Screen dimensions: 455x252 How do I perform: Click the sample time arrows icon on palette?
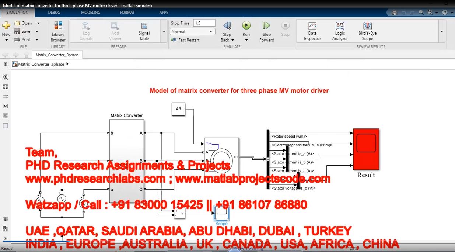[x=5, y=96]
